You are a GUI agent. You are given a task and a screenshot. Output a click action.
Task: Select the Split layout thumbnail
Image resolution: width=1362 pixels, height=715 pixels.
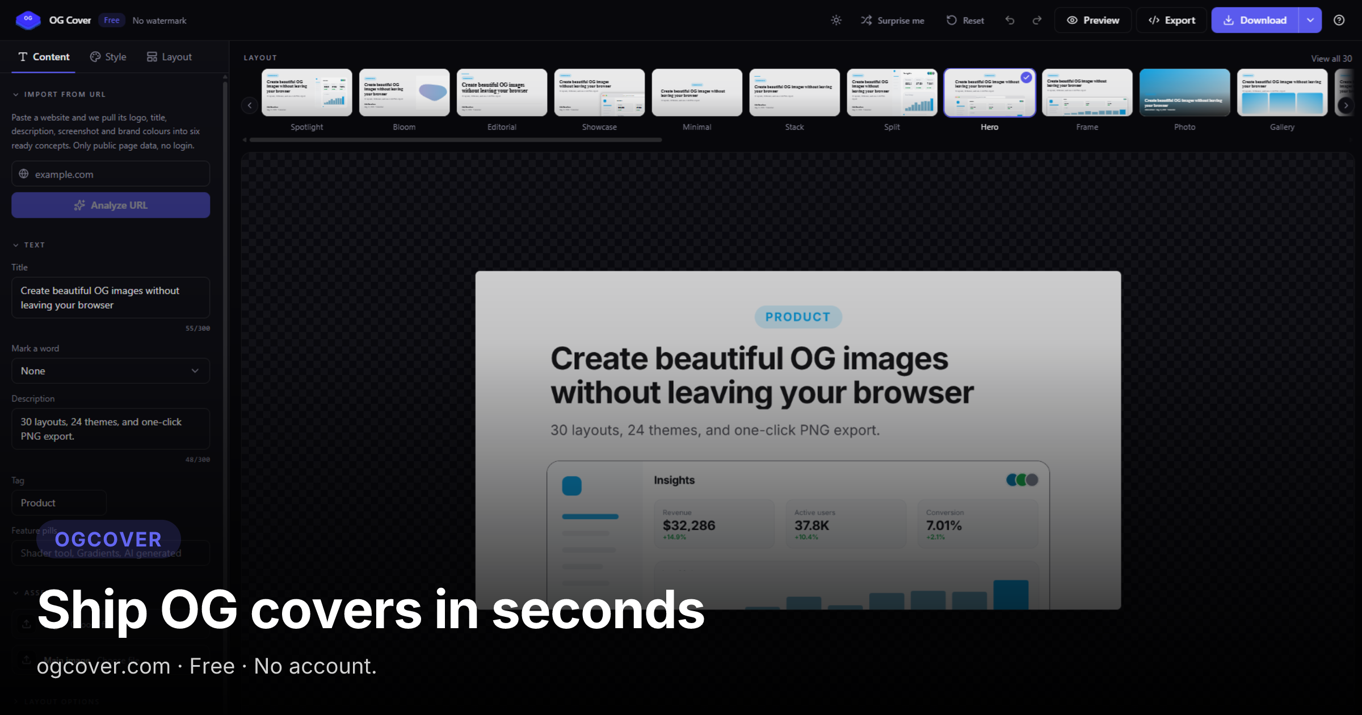(x=892, y=92)
